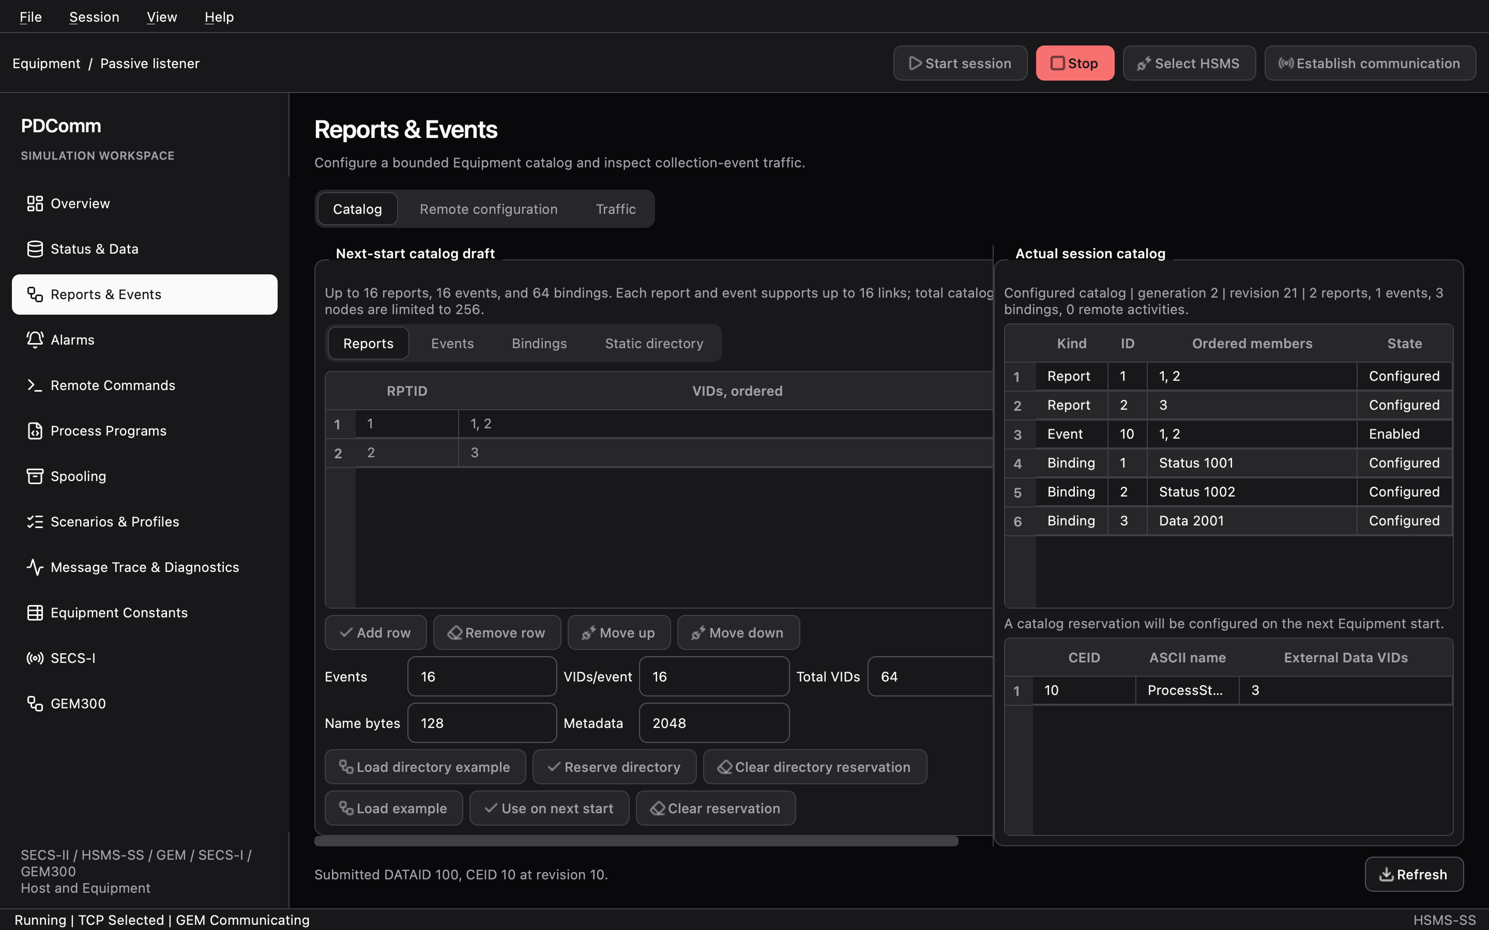Screen dimensions: 1489x930
Task: Select the Reports & Events sidebar item
Action: [x=145, y=295]
